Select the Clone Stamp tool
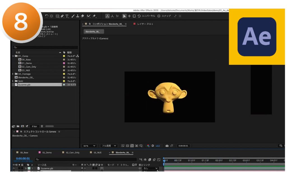287x173 pixels. [78, 16]
